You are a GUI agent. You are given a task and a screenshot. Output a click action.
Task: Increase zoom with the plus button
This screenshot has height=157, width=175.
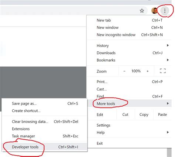tap(147, 71)
